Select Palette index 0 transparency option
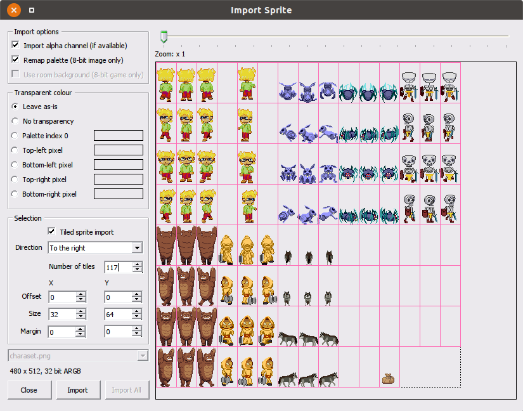This screenshot has height=411, width=523. coord(15,136)
